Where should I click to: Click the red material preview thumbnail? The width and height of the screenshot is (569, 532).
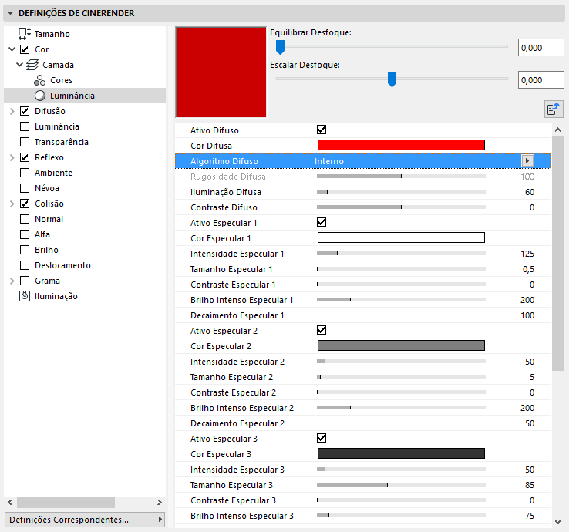pos(221,72)
